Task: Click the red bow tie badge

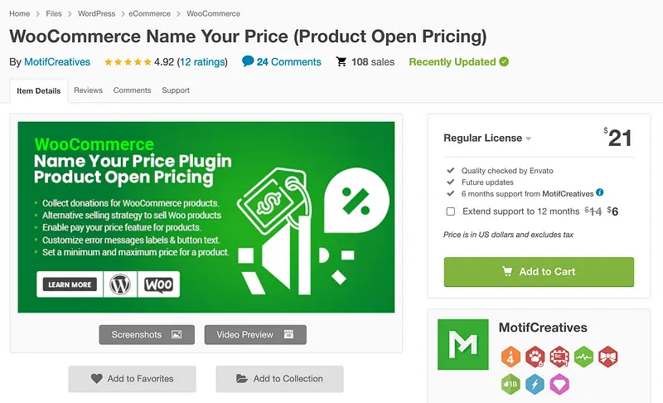Action: click(608, 357)
